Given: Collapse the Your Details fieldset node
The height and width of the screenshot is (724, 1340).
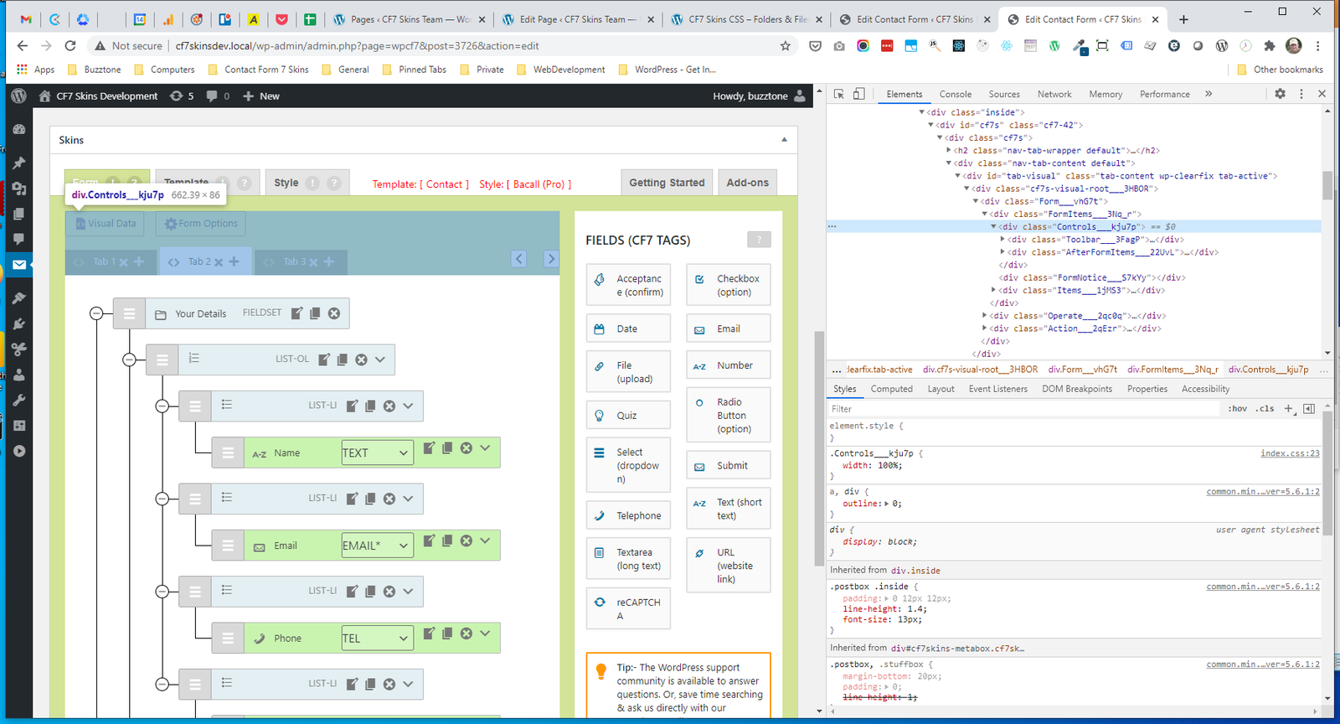Looking at the screenshot, I should [96, 313].
